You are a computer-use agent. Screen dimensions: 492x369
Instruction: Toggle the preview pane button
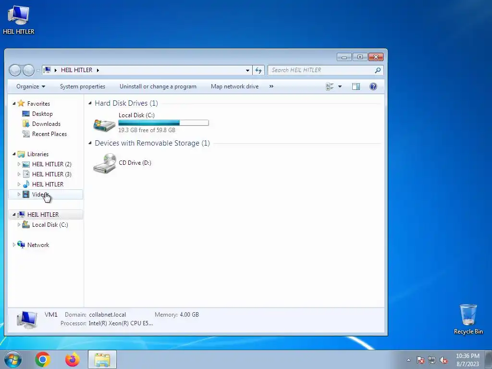pos(356,86)
